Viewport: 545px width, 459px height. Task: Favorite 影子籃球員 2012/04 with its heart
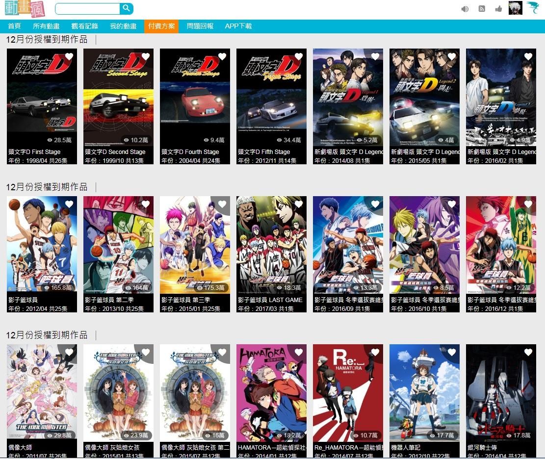69,204
